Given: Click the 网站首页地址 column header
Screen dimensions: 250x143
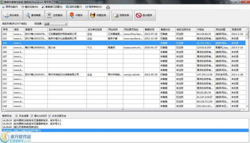Looking at the screenshot, I should click(x=133, y=29).
